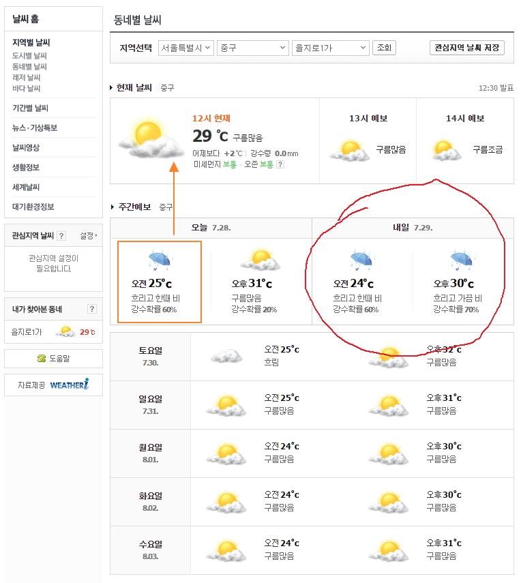Click today's 오전 rain umbrella icon
521x583 pixels.
point(160,261)
